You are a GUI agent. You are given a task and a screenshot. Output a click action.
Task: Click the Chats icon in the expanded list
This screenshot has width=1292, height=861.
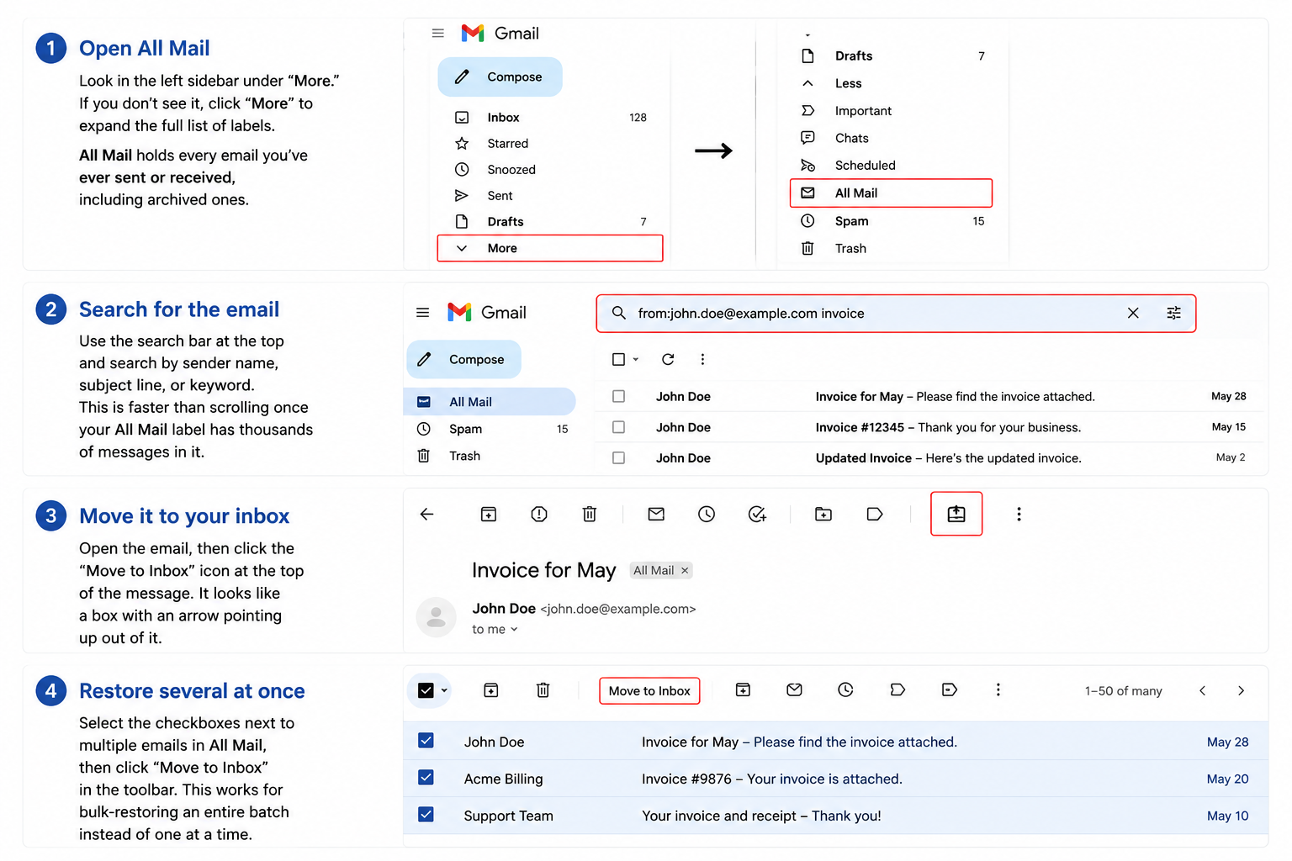(x=807, y=138)
